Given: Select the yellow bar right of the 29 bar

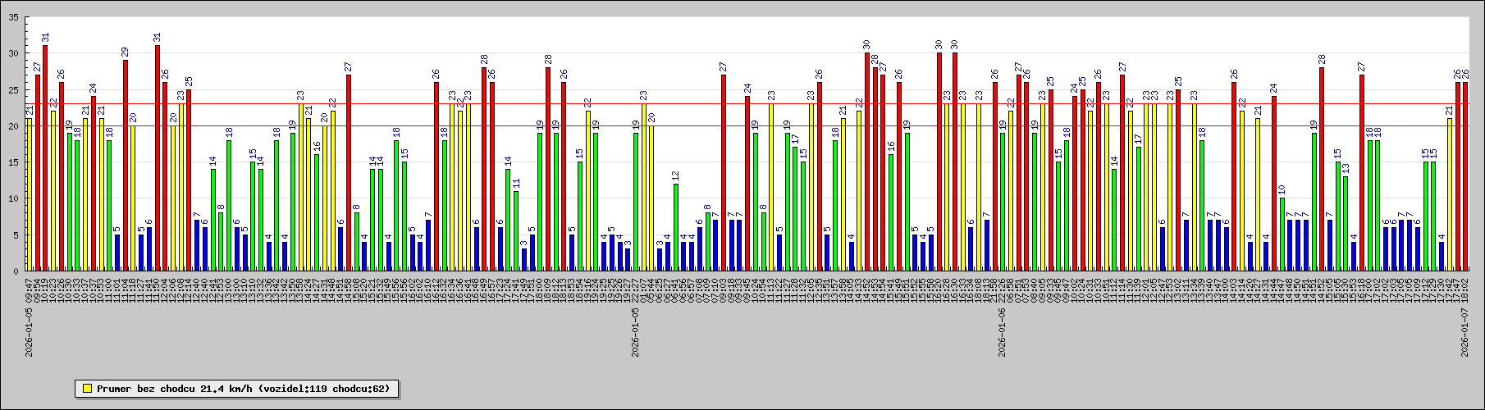Looking at the screenshot, I should pos(133,198).
